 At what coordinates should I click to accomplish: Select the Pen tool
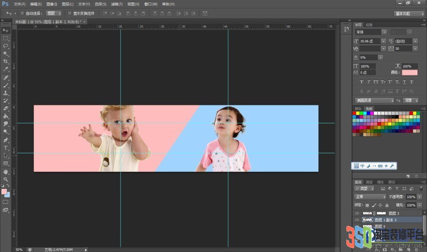pos(5,140)
